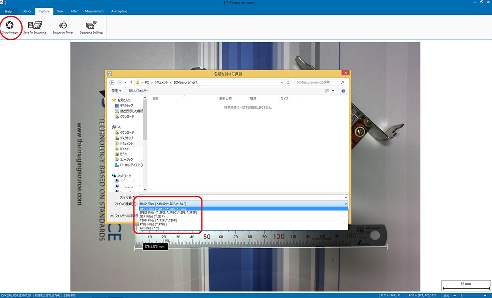Image resolution: width=492 pixels, height=298 pixels.
Task: Click the Forward arrow in save dialog
Action: 119,83
